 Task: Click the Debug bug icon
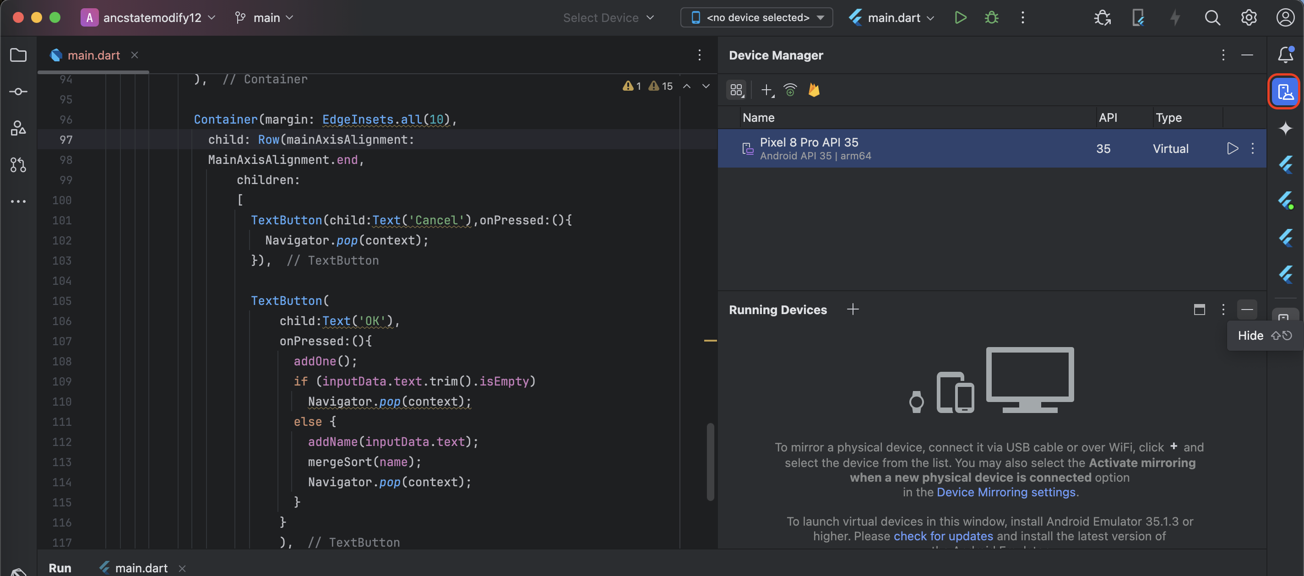(x=991, y=18)
